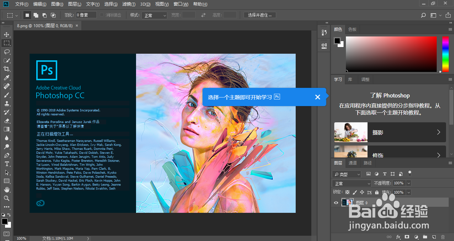The image size is (454, 241).
Task: Choose Intersect with Selection mode
Action: [x=53, y=15]
